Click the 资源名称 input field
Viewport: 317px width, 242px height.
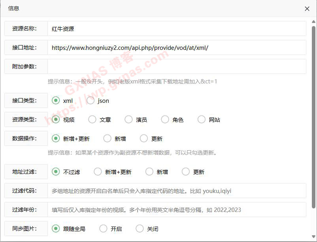(x=176, y=28)
